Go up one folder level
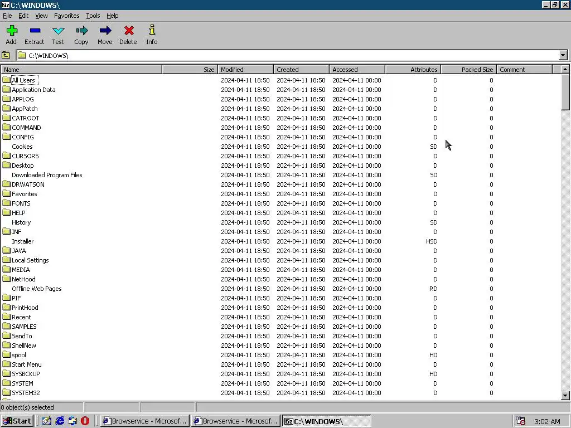Screen dimensions: 571x428 [6, 55]
